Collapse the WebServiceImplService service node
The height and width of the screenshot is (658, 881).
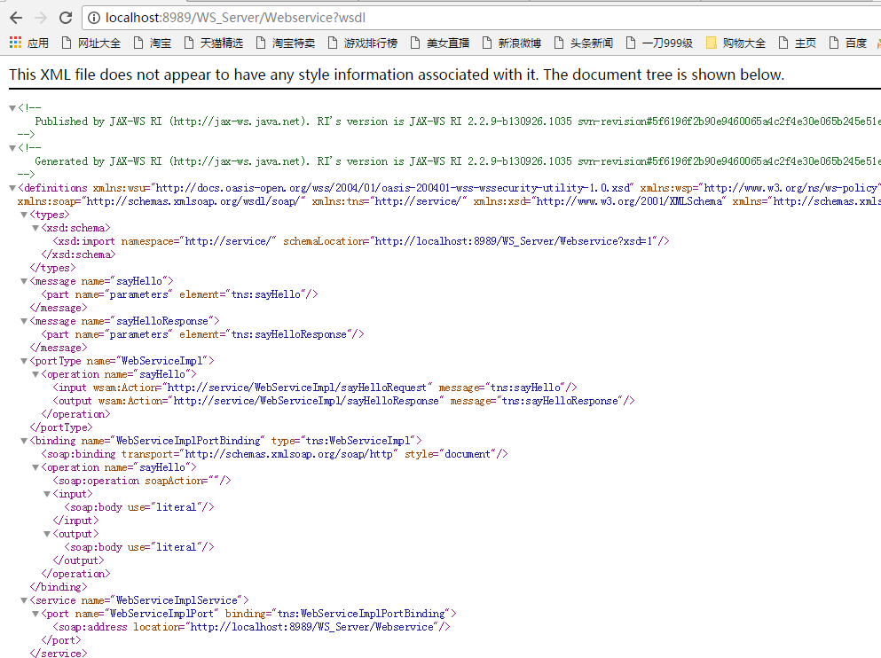click(22, 599)
